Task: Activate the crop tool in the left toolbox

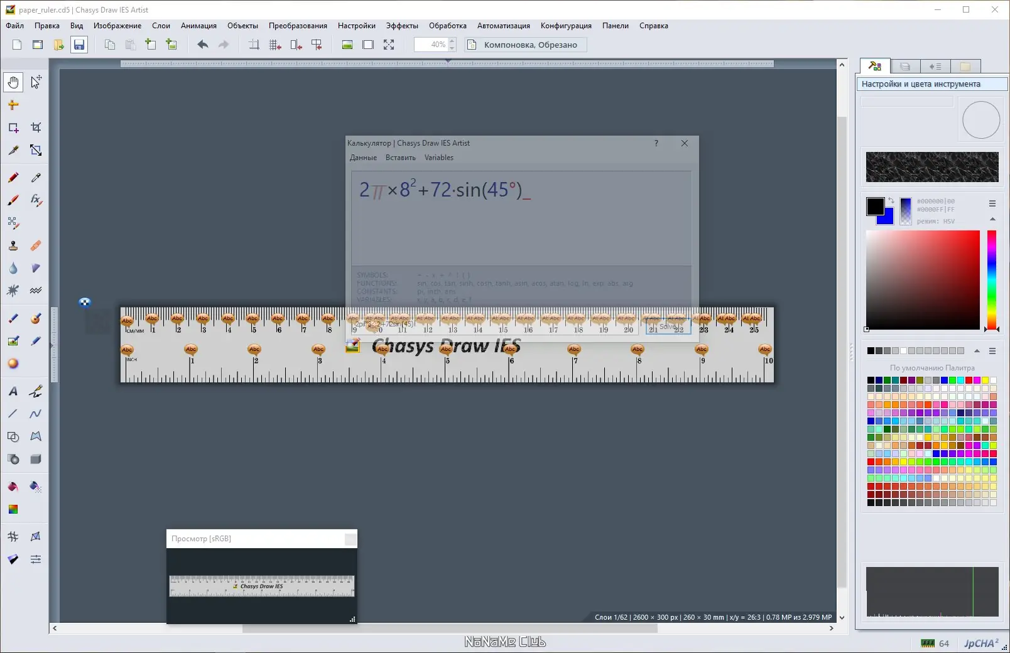Action: point(36,127)
